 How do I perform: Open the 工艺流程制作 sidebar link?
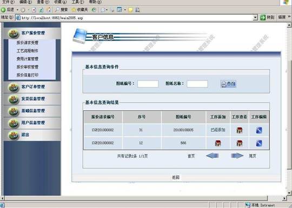28,51
